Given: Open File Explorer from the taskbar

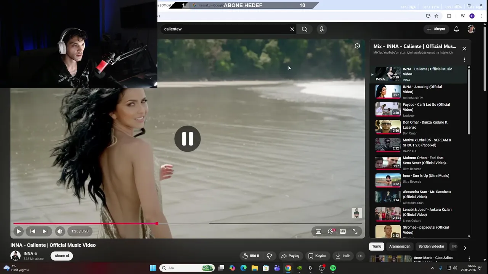Looking at the screenshot, I should coord(254,268).
